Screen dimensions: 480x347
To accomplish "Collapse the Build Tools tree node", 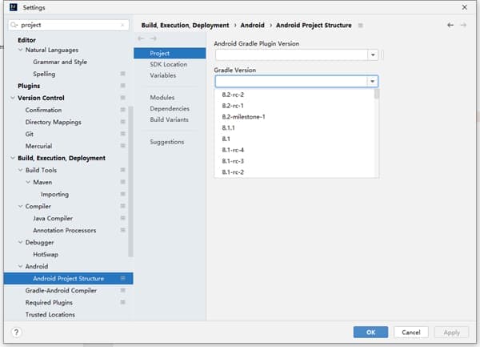I will (x=21, y=170).
